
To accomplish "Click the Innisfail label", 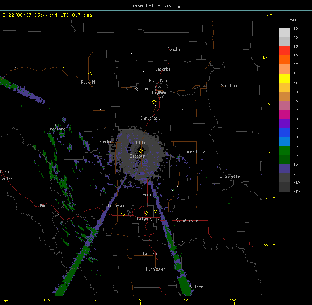I will [x=150, y=118].
